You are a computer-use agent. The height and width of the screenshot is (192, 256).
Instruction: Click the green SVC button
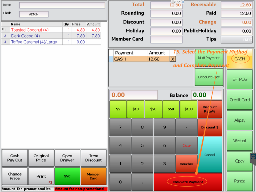[67, 176]
